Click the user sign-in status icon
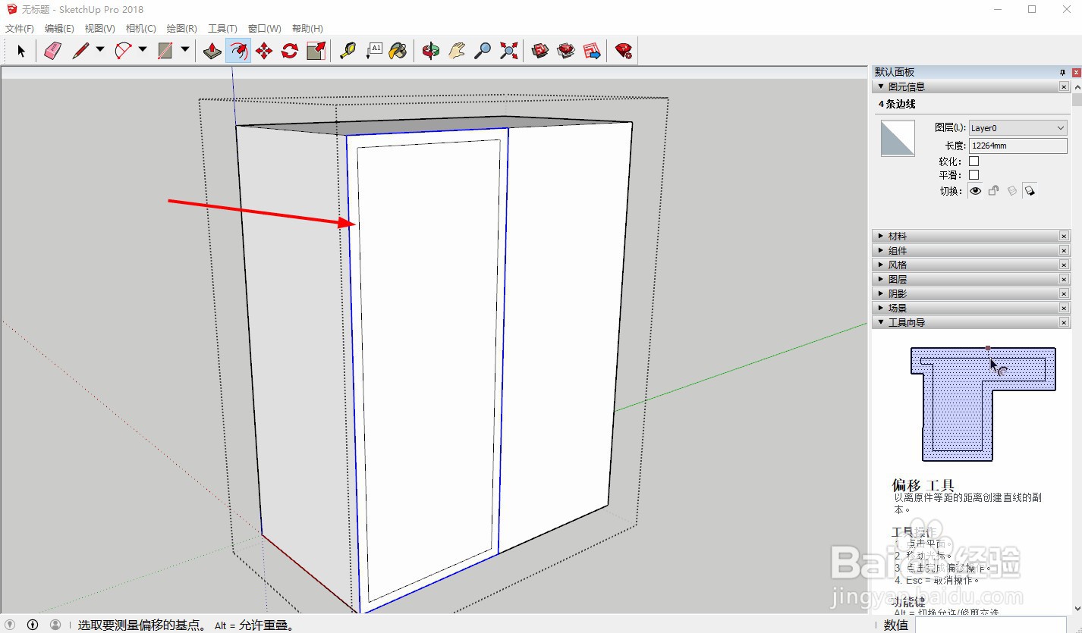Screen dimensions: 1082x633 (55, 625)
